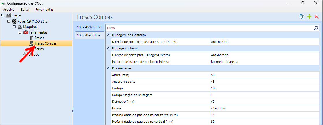This screenshot has width=323, height=125.
Task: Collapse the Propriedades section
Action: click(109, 68)
